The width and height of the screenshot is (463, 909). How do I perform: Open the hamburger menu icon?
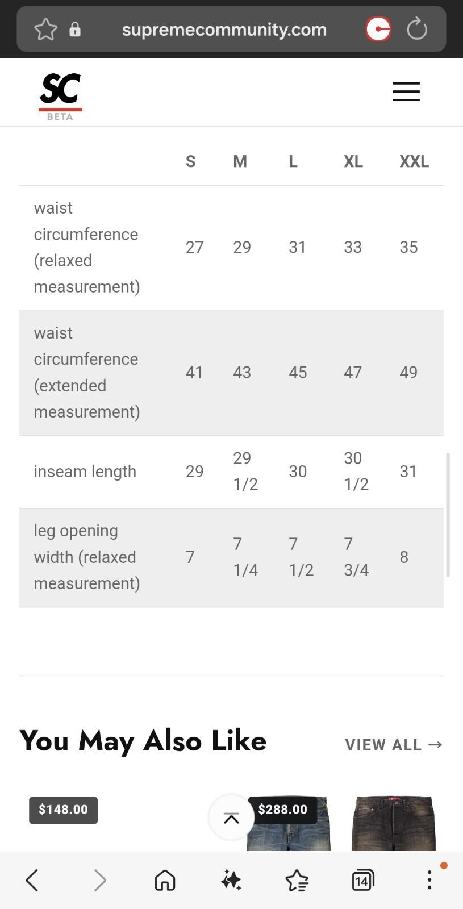tap(406, 91)
